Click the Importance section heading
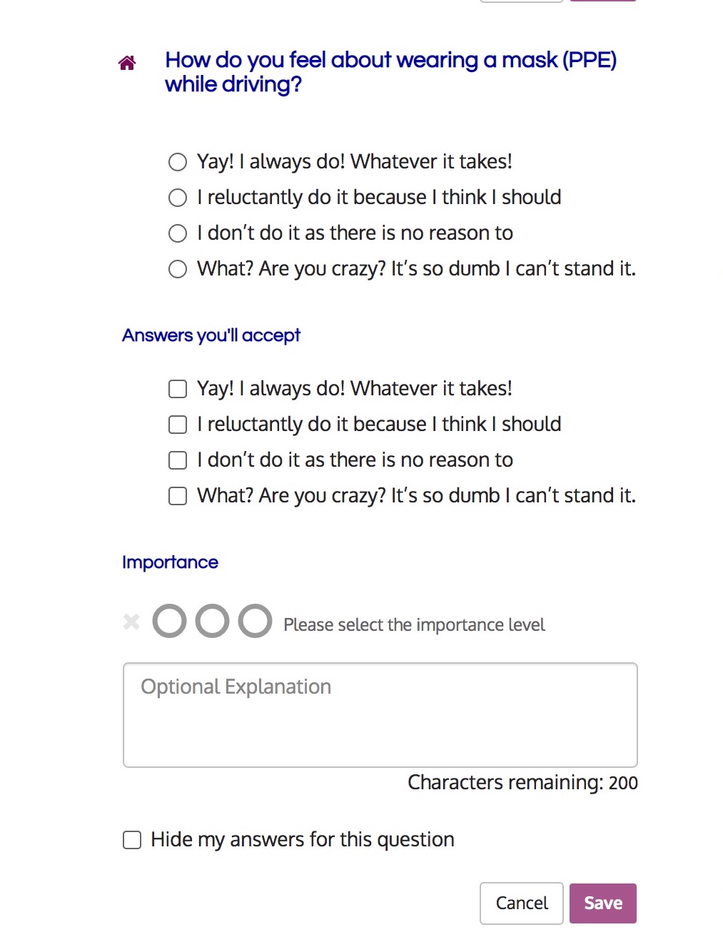Screen dimensions: 723x942 170,562
